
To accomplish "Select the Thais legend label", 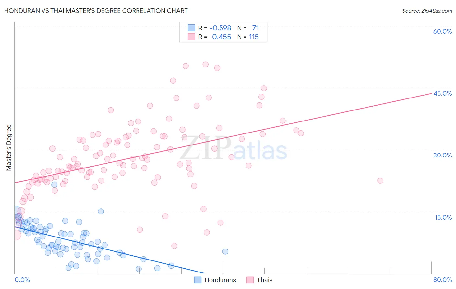I will coord(265,280).
